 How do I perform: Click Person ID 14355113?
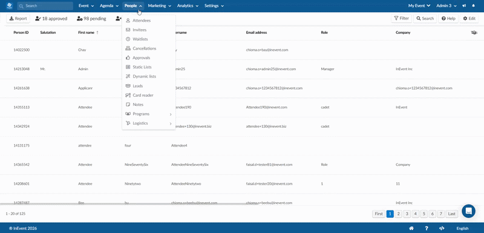point(22,107)
